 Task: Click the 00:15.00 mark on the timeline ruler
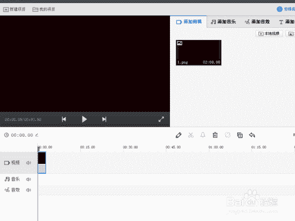87,147
